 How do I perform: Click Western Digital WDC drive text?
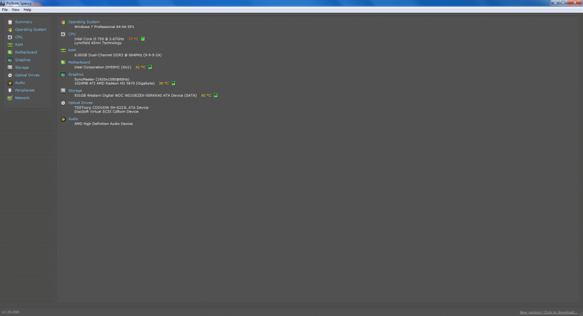pyautogui.click(x=135, y=96)
